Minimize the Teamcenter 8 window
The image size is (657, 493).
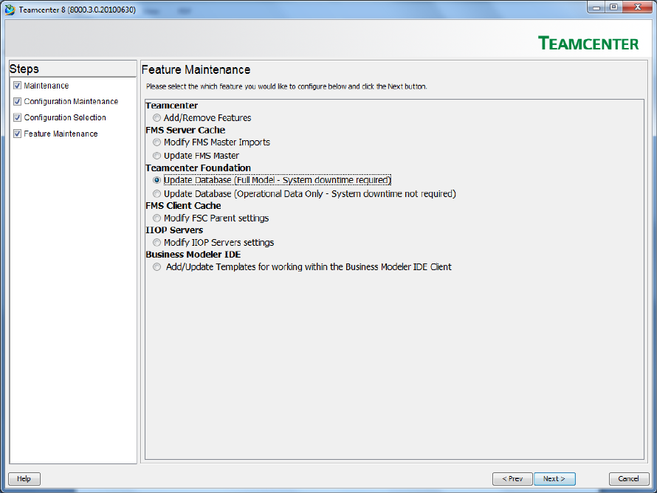tap(596, 7)
